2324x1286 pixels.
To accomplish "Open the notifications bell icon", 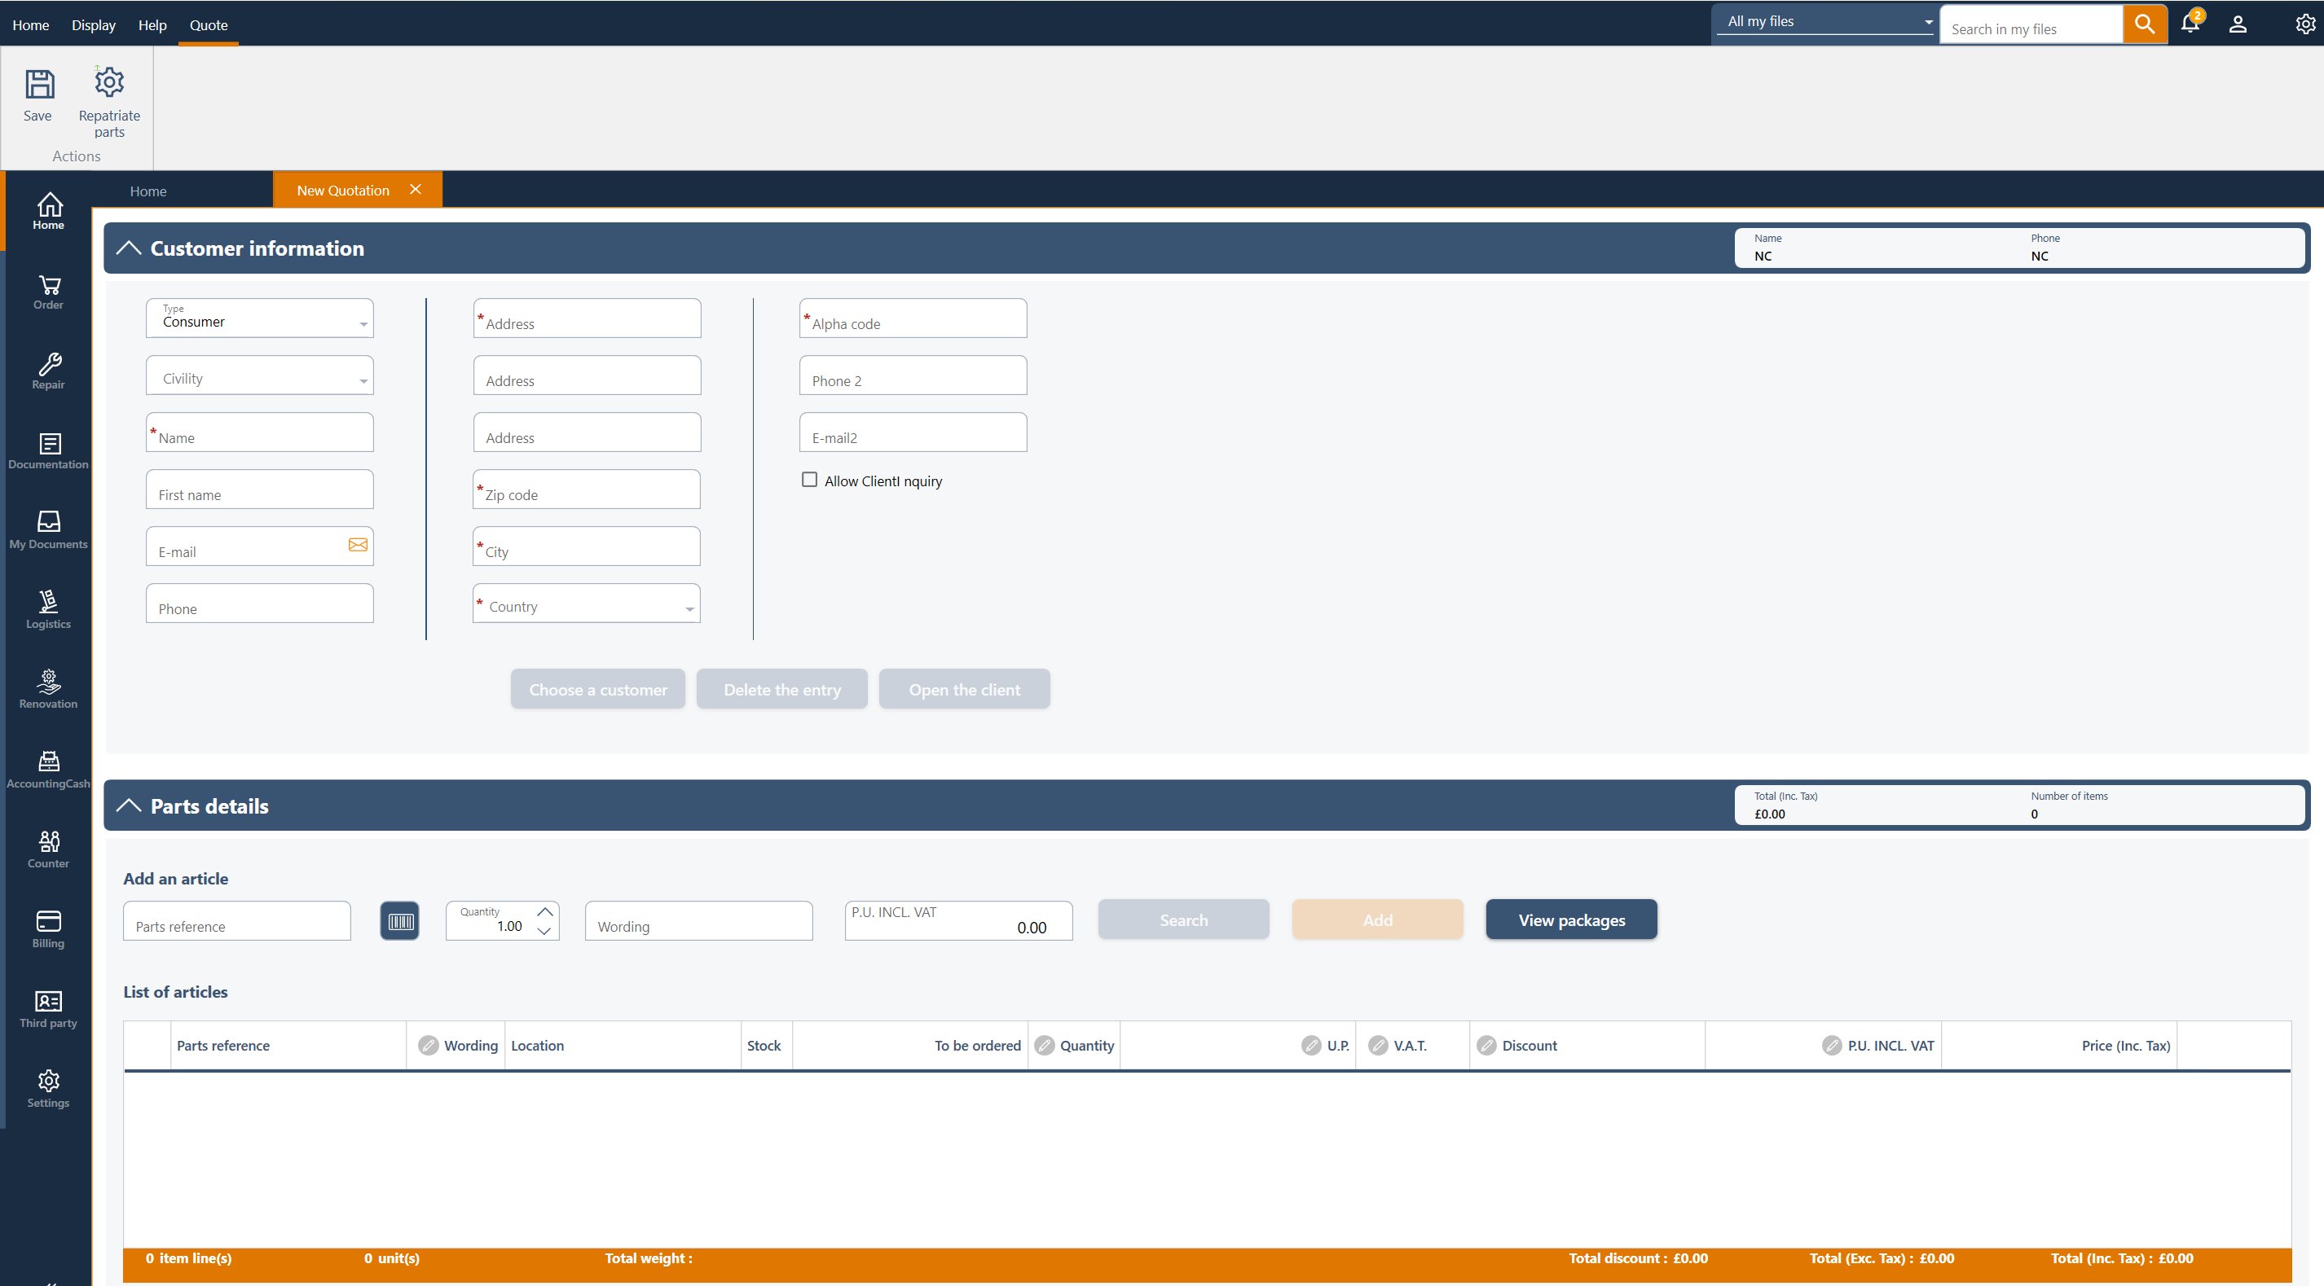I will (x=2190, y=24).
